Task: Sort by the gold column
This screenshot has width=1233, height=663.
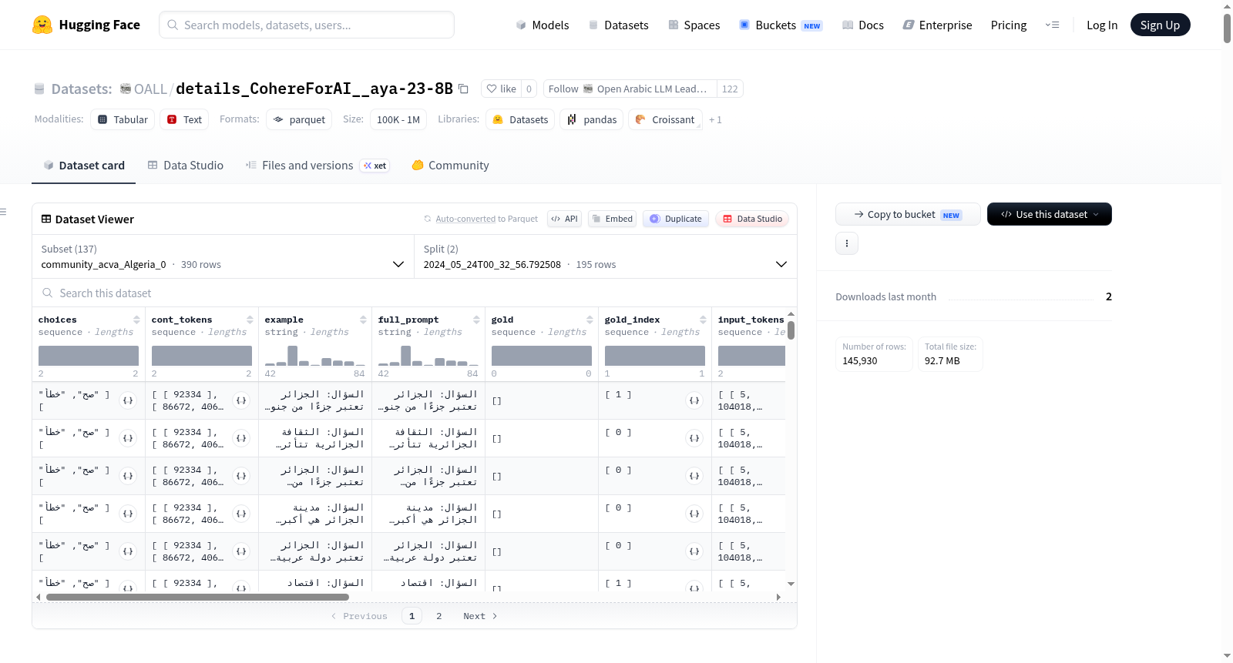Action: tap(590, 320)
